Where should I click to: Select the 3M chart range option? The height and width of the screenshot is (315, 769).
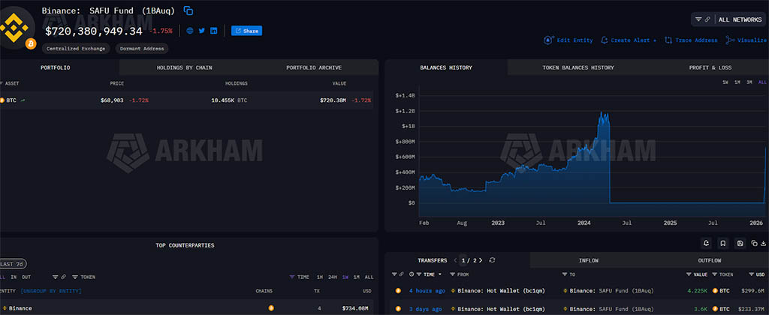(749, 82)
